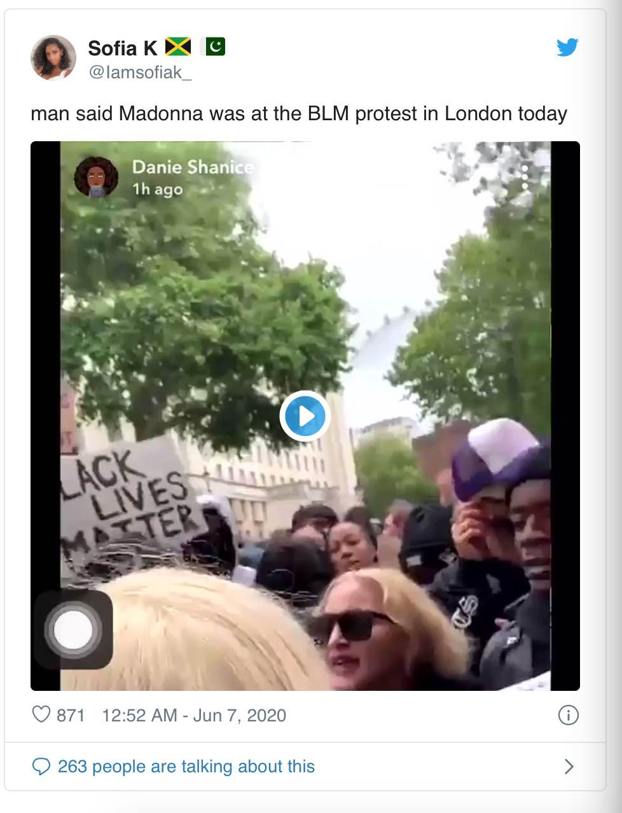The image size is (622, 813).
Task: Click the 871 likes count
Action: point(71,715)
